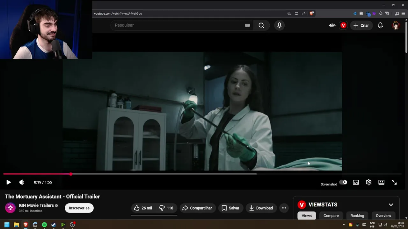The image size is (408, 229).
Task: Click the media control music note icon
Action: pos(397,13)
